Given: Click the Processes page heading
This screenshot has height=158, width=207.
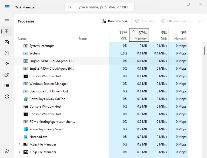Looking at the screenshot, I should [26, 21].
